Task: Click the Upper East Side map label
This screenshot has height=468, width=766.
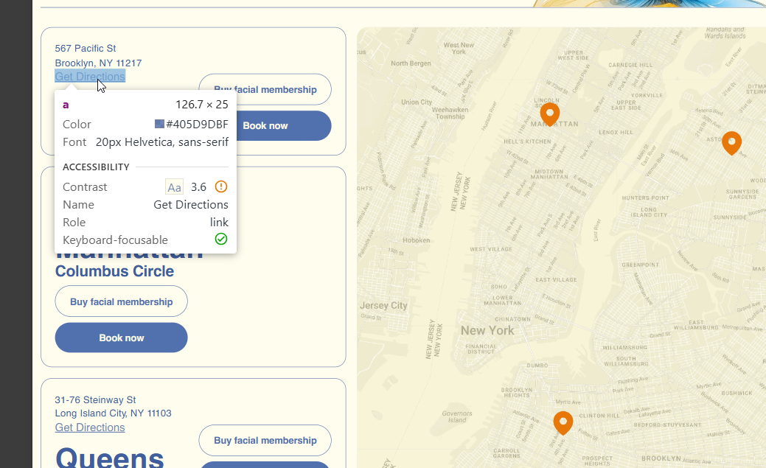Action: click(x=626, y=105)
